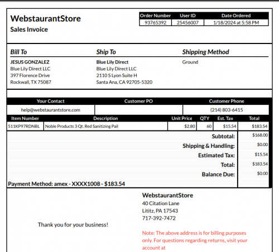Click Estimated Tax amount $15.54

coord(261,154)
